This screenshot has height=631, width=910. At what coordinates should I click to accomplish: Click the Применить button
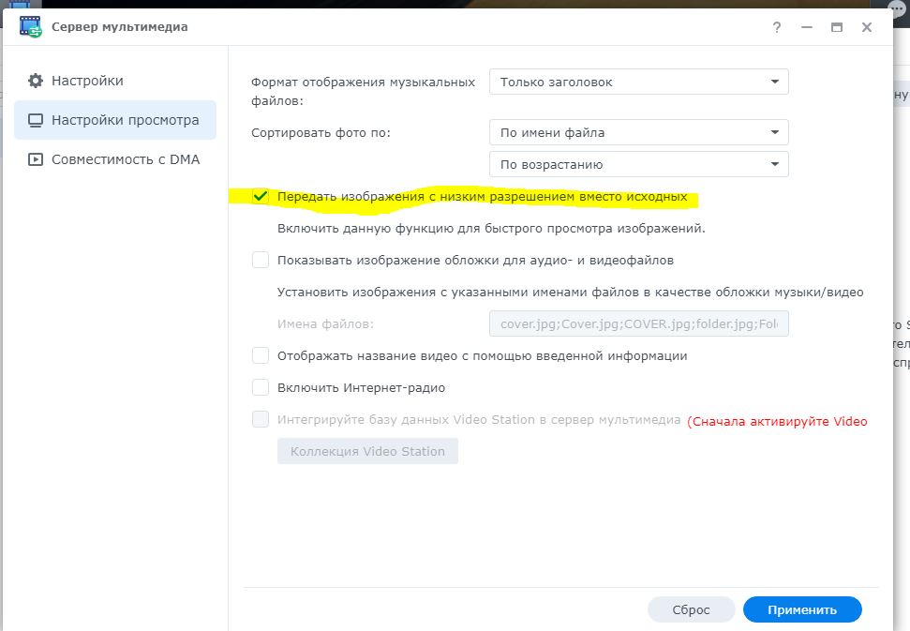point(801,609)
